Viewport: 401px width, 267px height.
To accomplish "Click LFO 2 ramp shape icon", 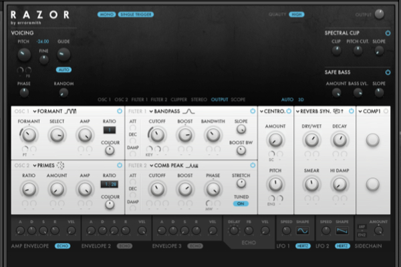I will pos(342,231).
